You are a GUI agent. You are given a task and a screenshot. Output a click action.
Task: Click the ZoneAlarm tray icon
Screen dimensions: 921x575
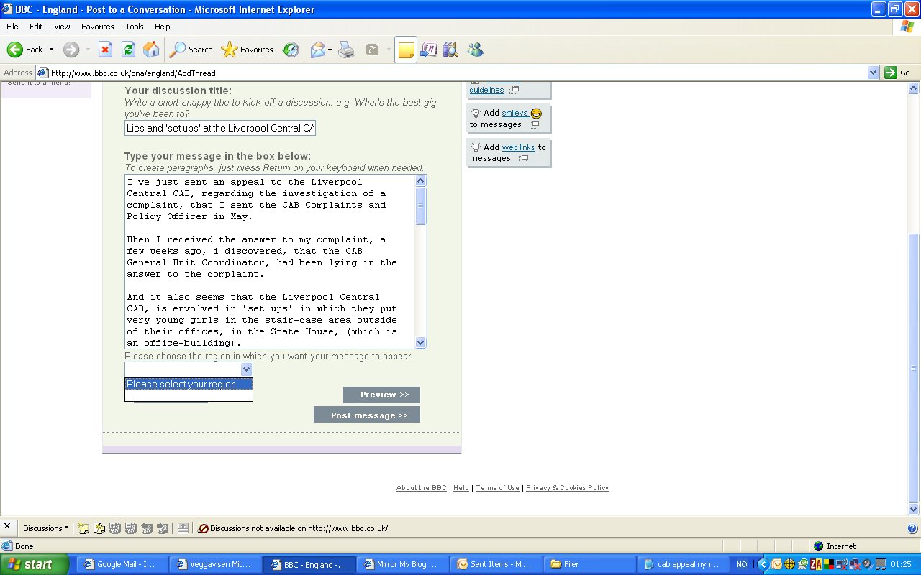coord(817,564)
